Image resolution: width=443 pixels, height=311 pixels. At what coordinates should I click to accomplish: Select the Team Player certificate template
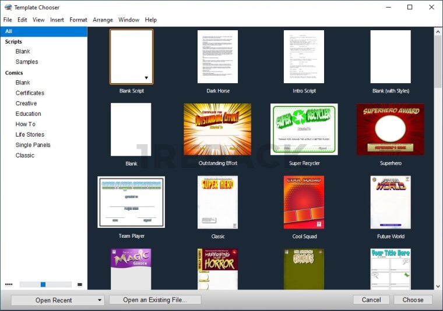[131, 202]
